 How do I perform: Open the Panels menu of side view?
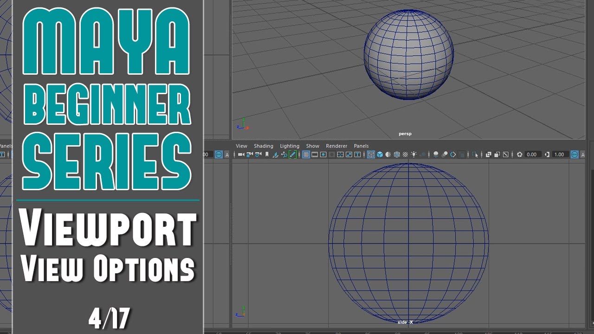click(361, 146)
